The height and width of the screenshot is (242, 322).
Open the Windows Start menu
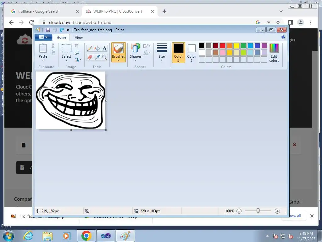click(8, 236)
